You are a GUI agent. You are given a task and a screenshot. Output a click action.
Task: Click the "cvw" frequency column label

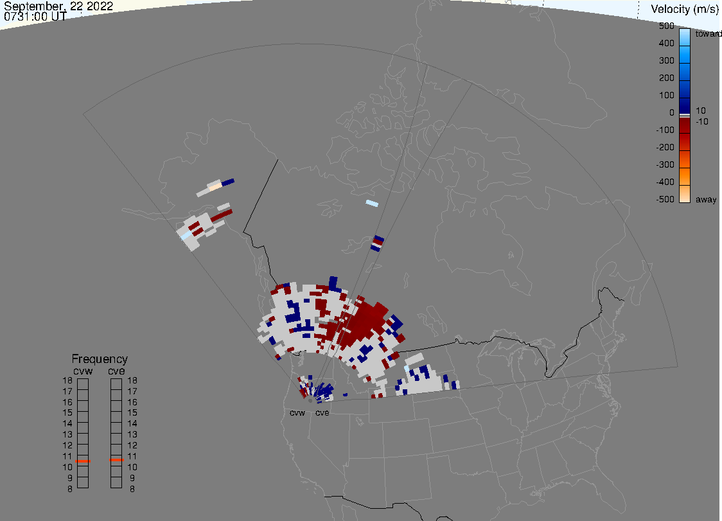83,371
